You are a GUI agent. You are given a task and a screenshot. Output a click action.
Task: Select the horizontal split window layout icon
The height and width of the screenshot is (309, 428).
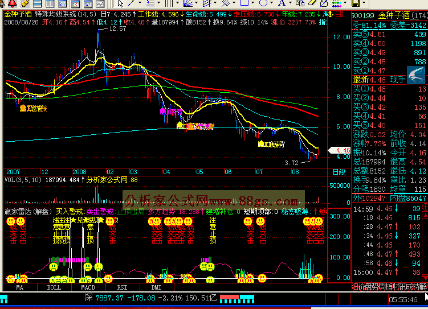(37, 3)
